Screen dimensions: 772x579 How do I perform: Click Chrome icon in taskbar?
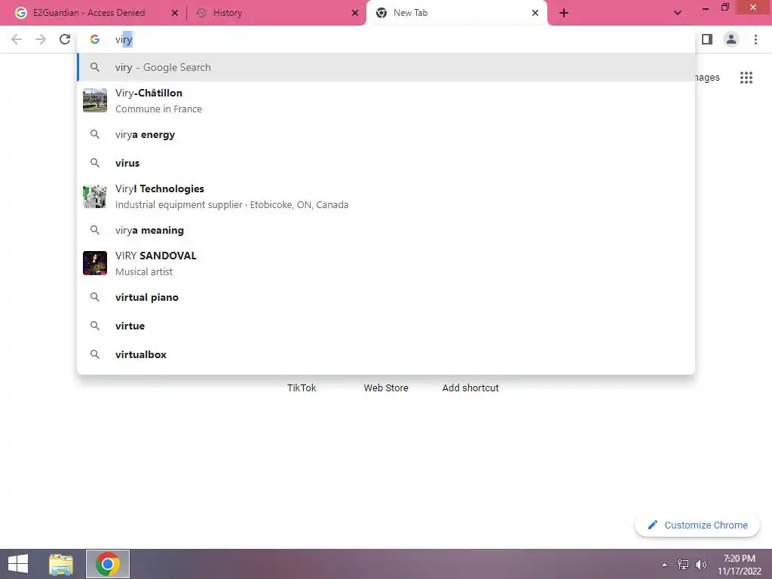108,564
